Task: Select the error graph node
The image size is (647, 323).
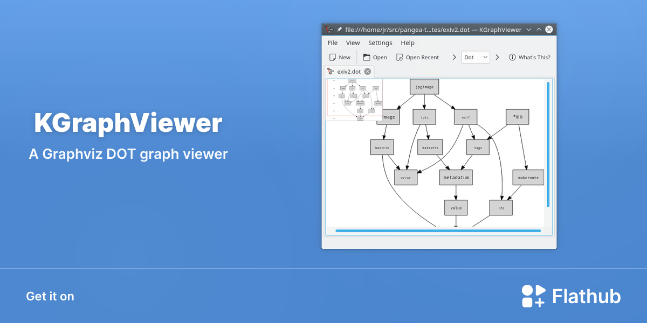Action: (406, 178)
